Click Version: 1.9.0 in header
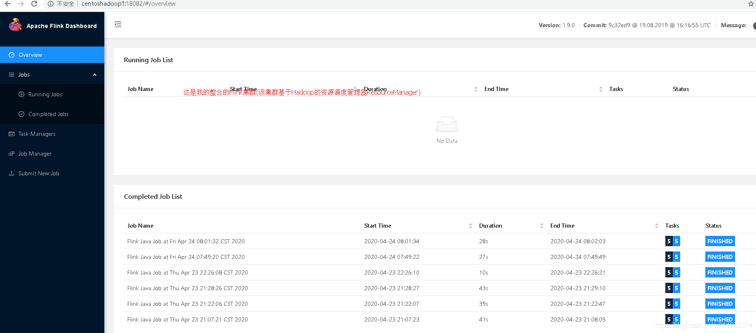The image size is (756, 333). (x=557, y=25)
